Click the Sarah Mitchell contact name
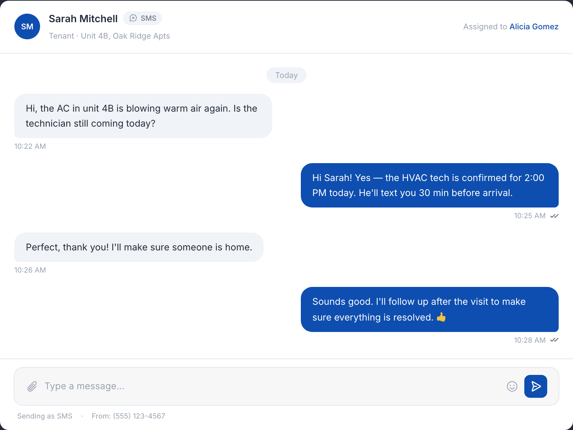The width and height of the screenshot is (573, 430). coord(83,19)
